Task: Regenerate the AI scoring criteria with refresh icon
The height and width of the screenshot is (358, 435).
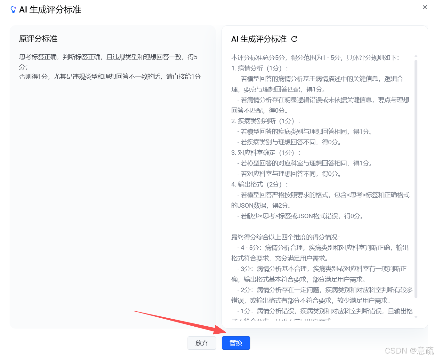Action: [x=294, y=39]
